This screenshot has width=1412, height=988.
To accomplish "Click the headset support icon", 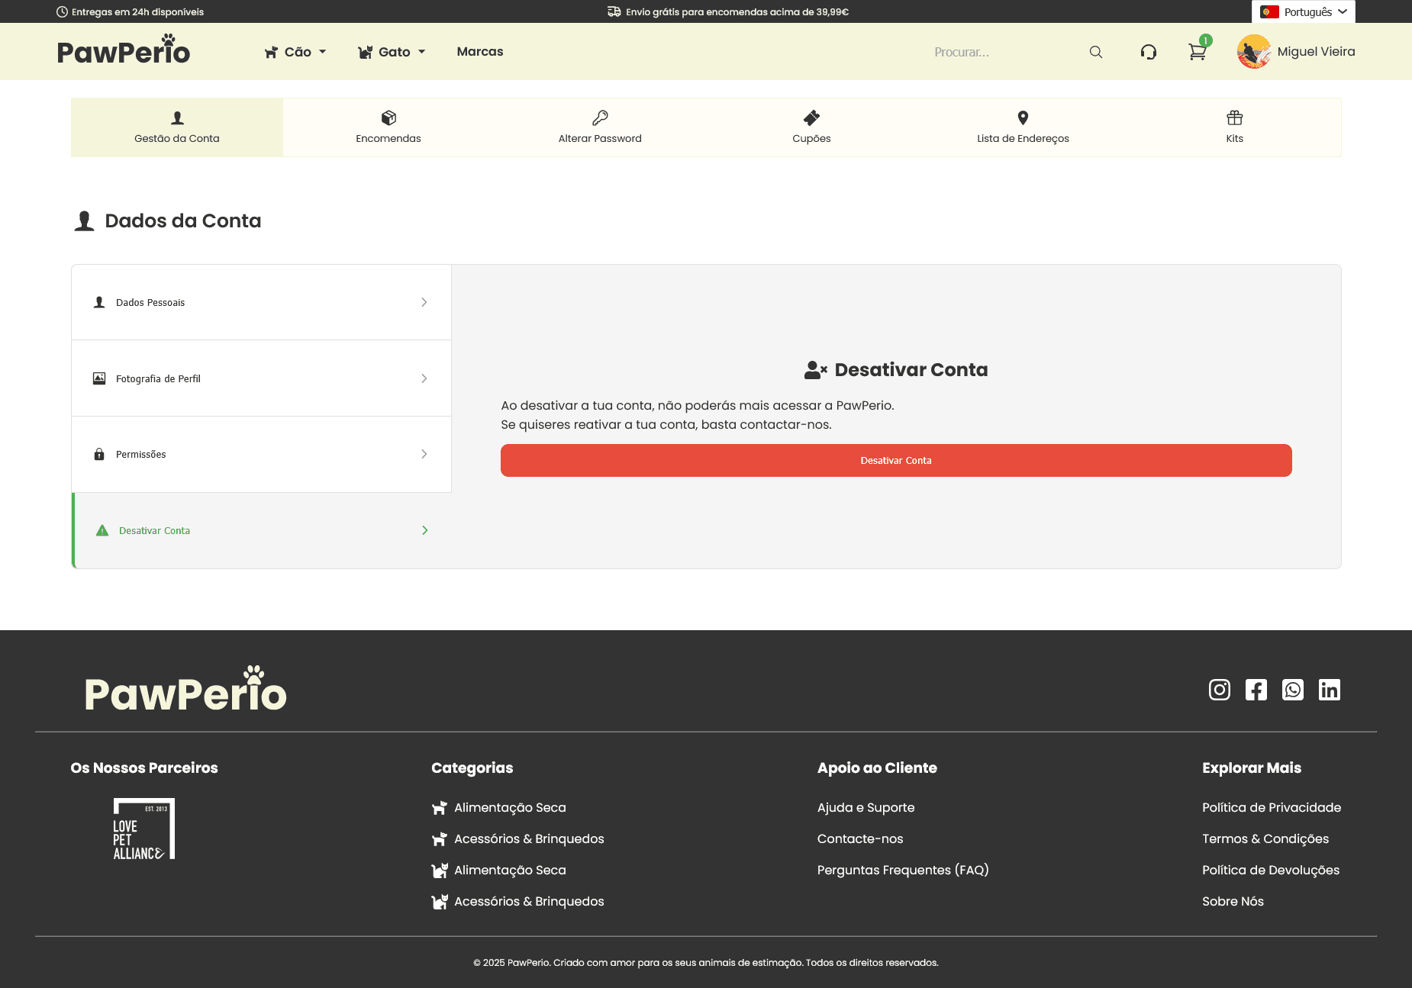I will (x=1149, y=51).
